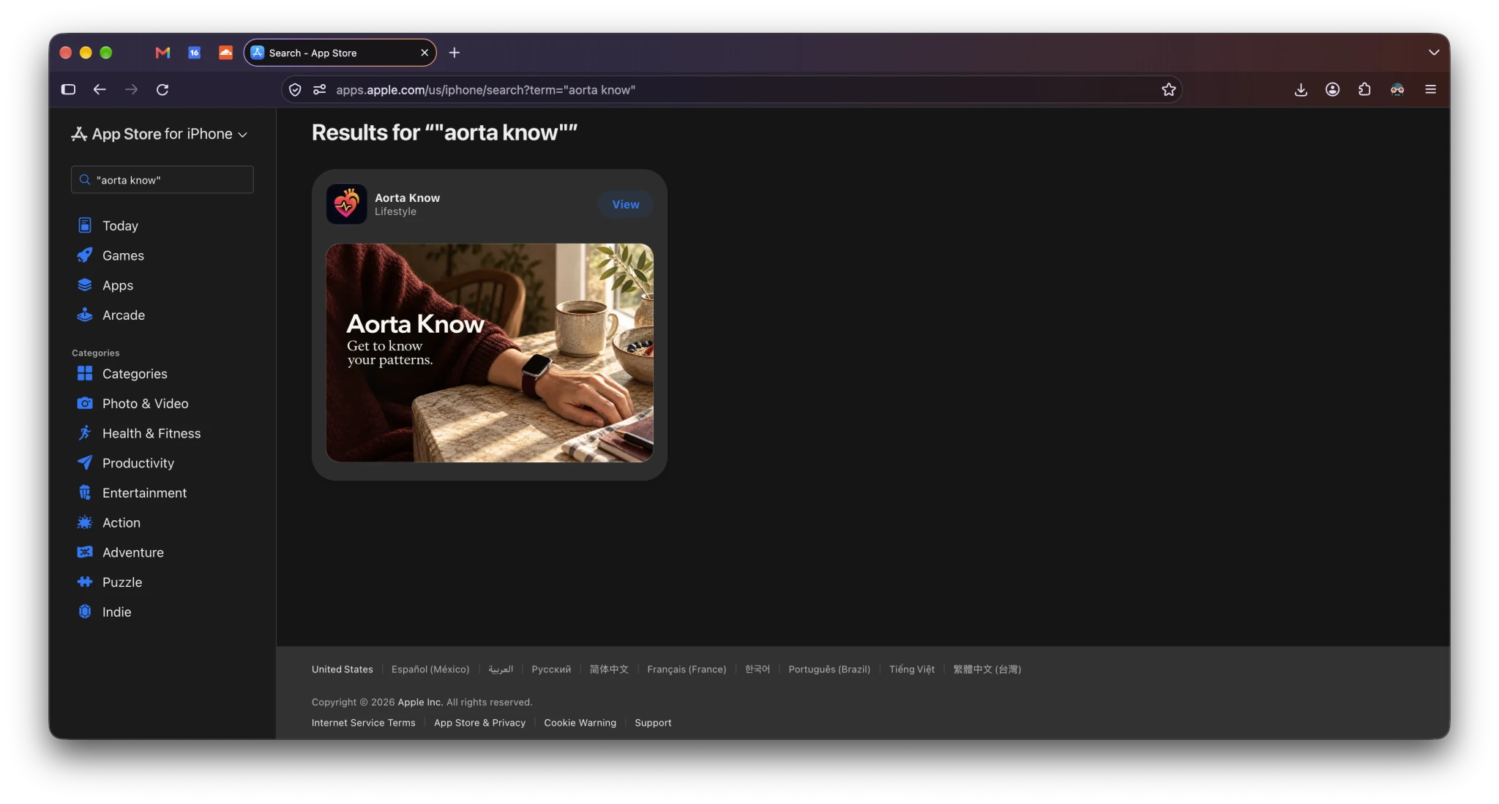Image resolution: width=1499 pixels, height=804 pixels.
Task: Click the Aorta Know promotional image
Action: coord(490,353)
